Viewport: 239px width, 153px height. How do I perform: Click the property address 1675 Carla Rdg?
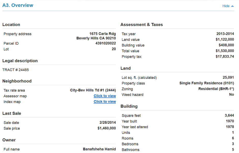tap(102, 33)
